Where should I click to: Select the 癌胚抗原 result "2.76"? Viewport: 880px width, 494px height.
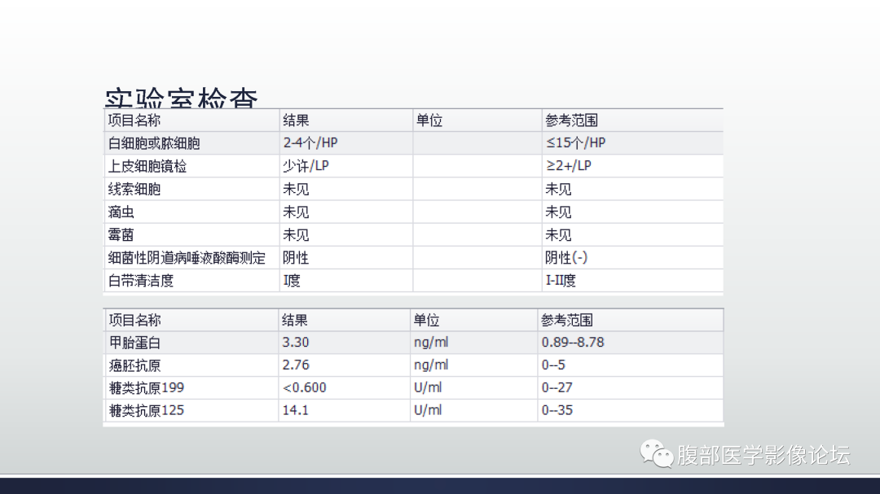[x=296, y=365]
